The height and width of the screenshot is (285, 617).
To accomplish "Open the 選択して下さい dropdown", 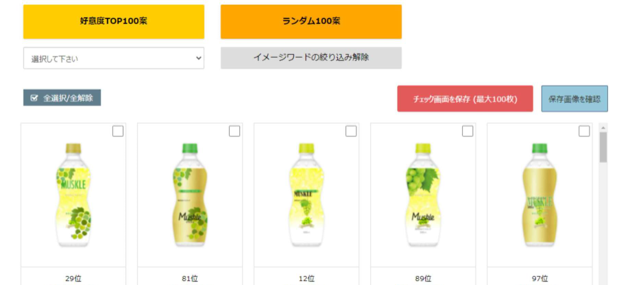I will 114,58.
